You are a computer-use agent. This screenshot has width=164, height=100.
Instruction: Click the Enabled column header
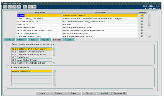[143, 13]
